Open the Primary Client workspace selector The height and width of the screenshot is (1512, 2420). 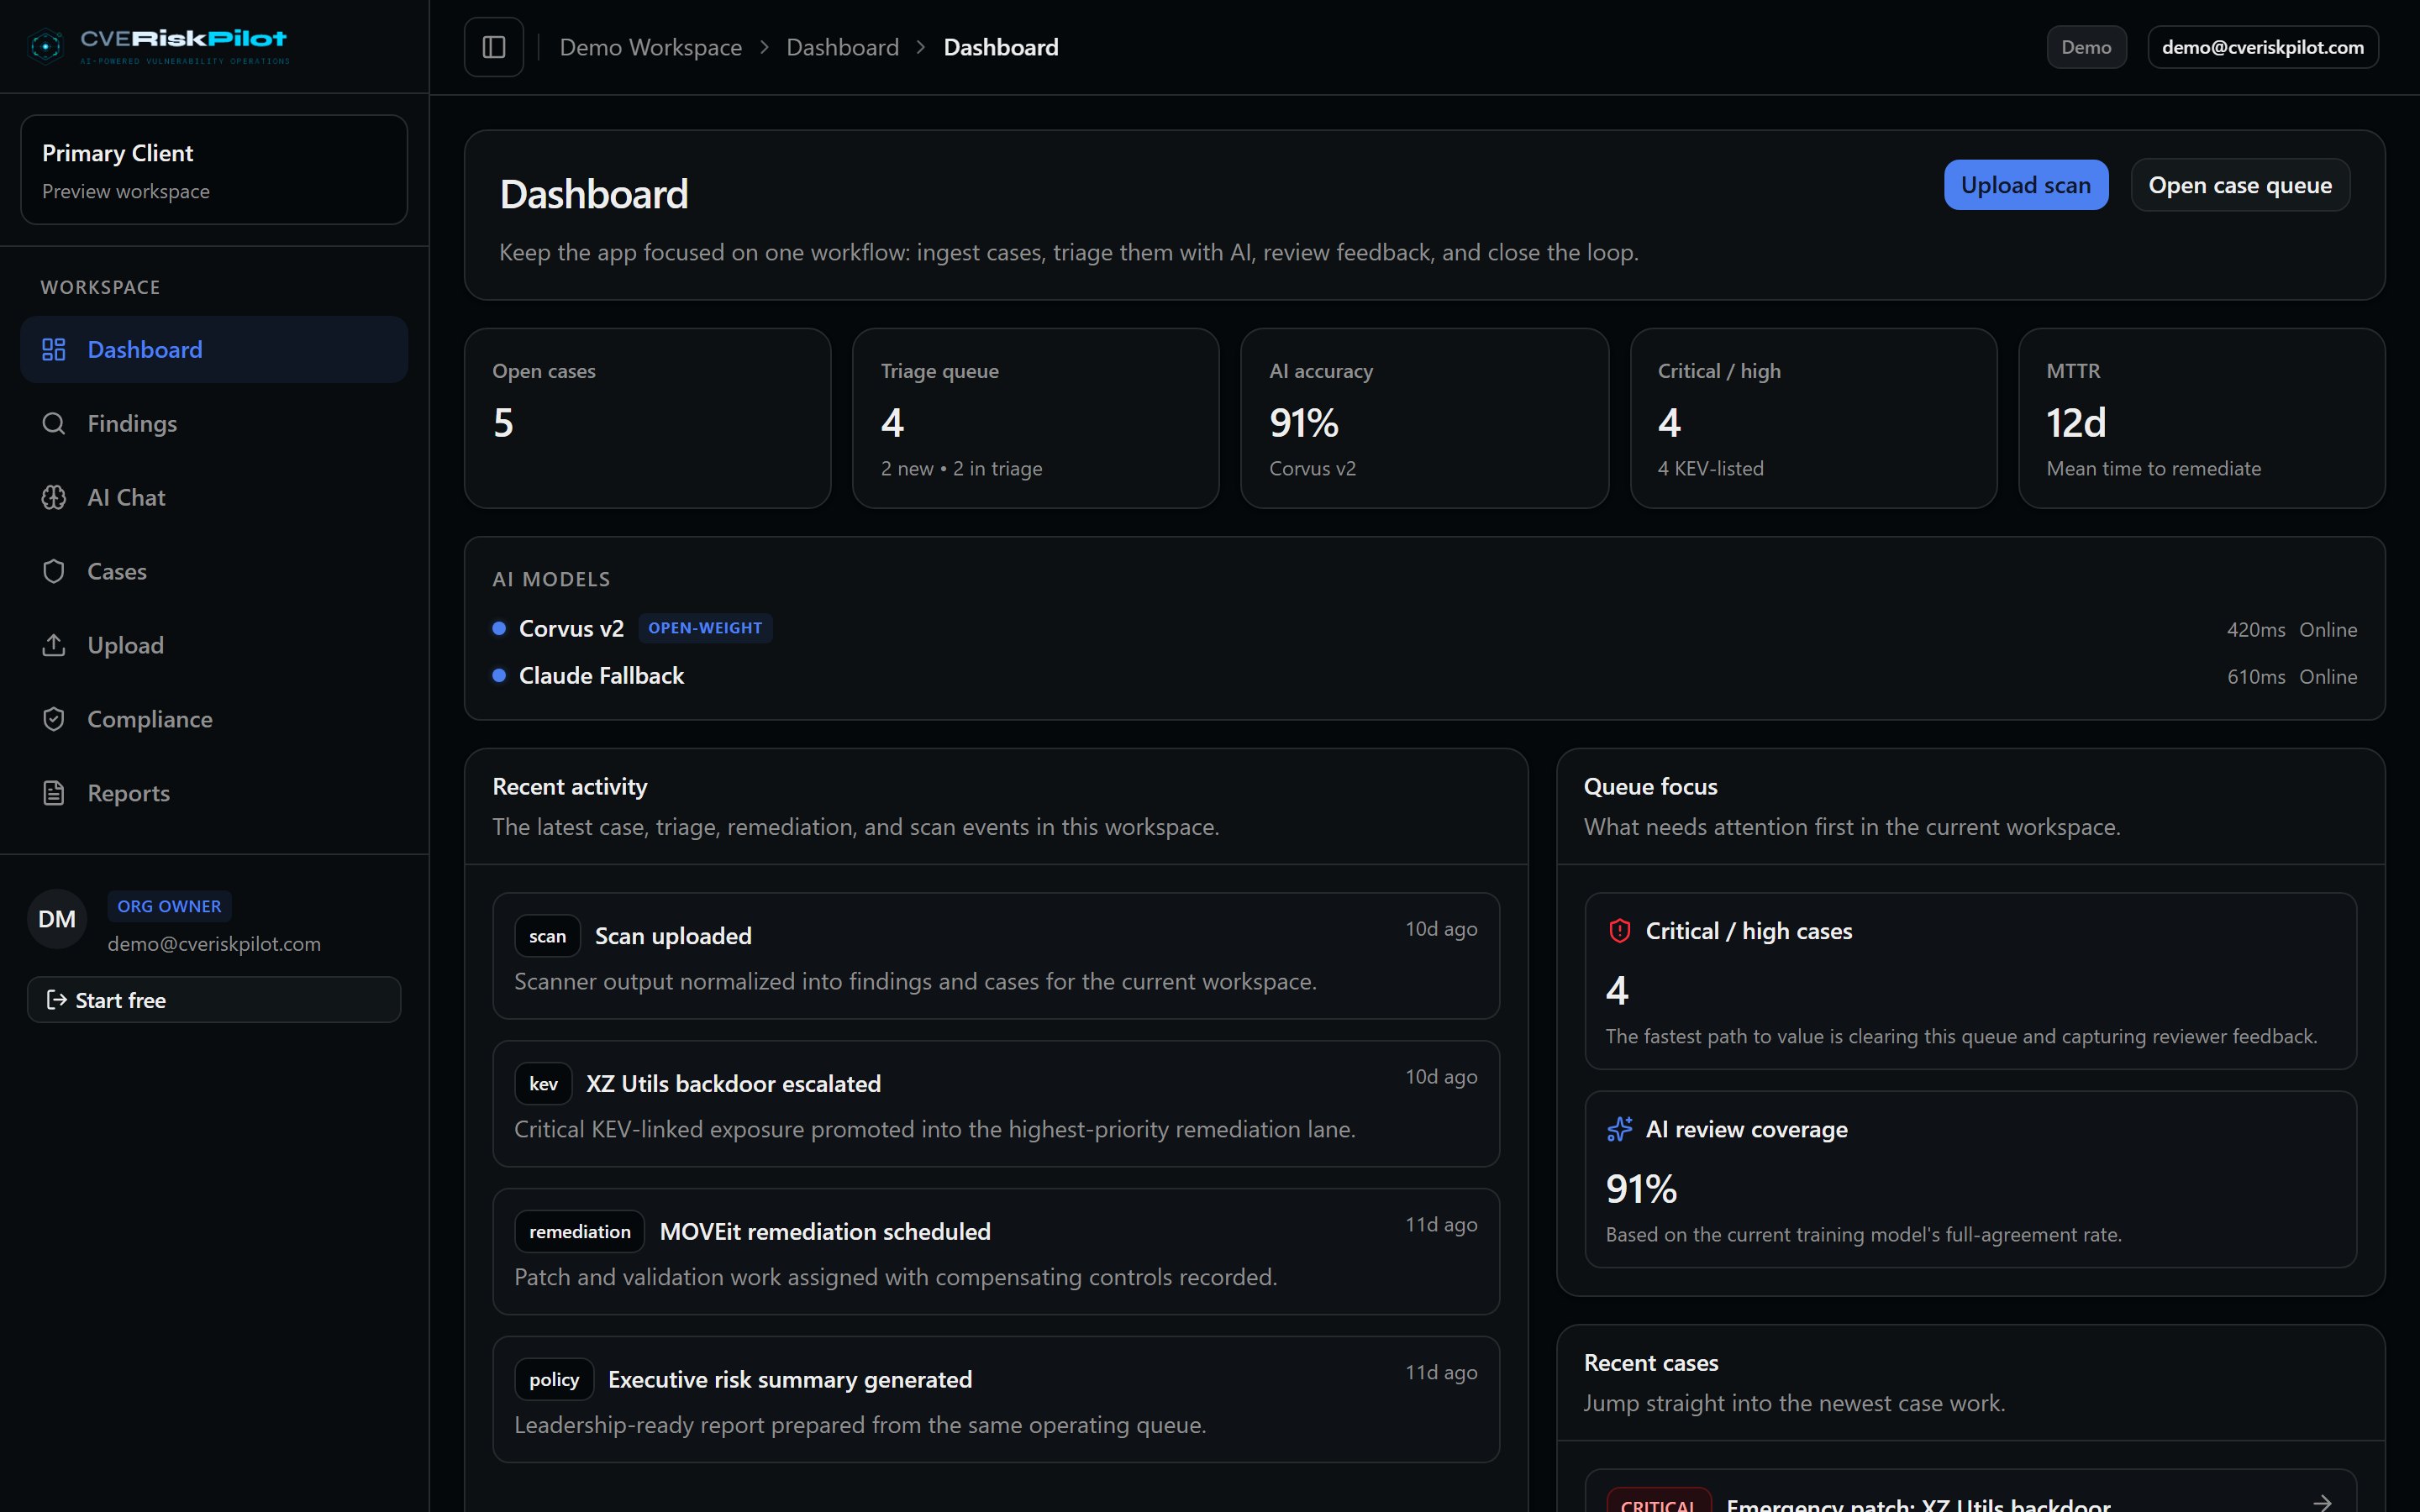[214, 170]
